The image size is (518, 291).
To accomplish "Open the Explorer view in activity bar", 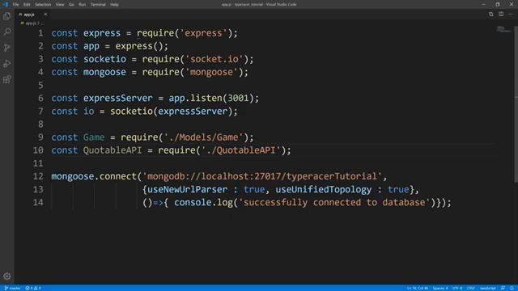I will (x=7, y=16).
